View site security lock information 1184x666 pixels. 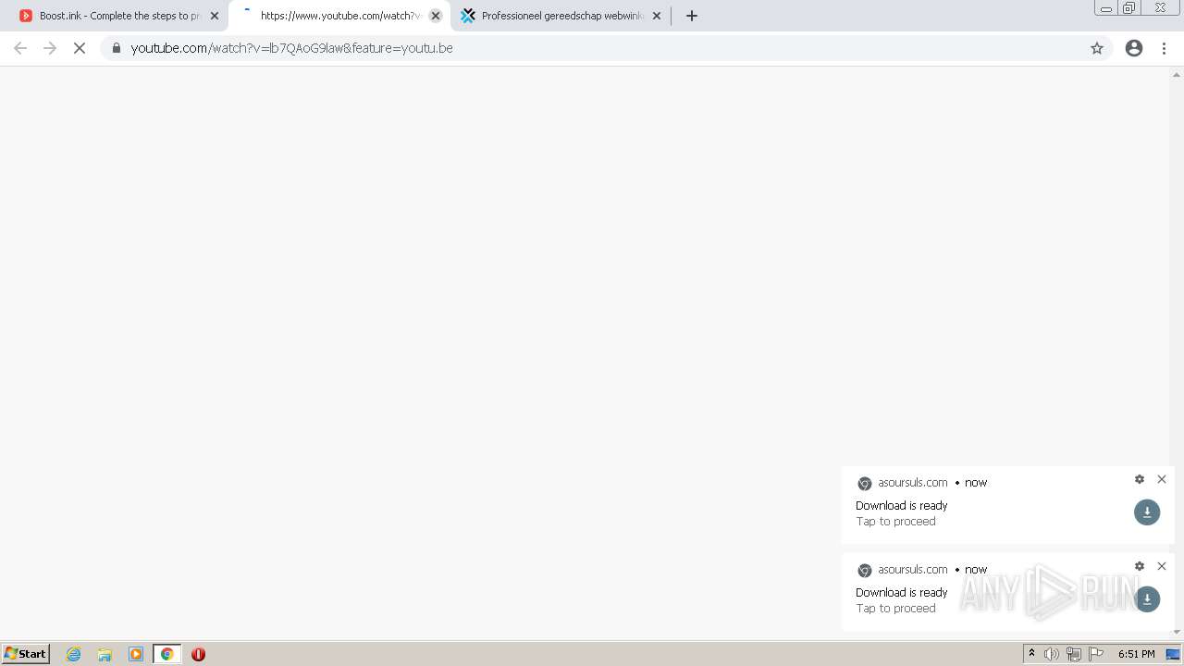117,48
